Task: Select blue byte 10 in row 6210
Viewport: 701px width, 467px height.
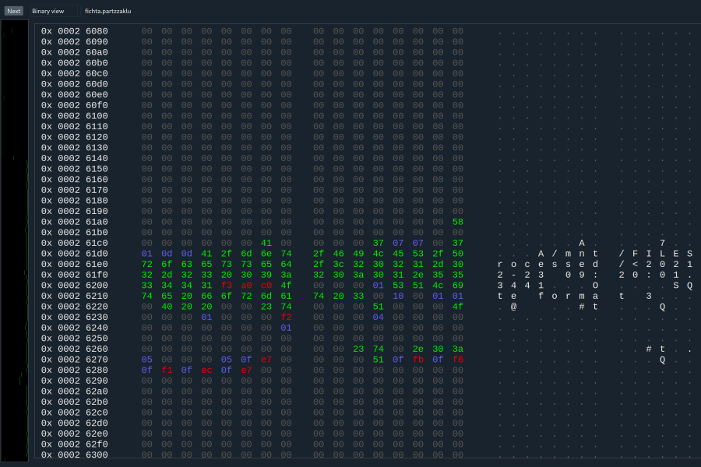Action: pyautogui.click(x=398, y=297)
